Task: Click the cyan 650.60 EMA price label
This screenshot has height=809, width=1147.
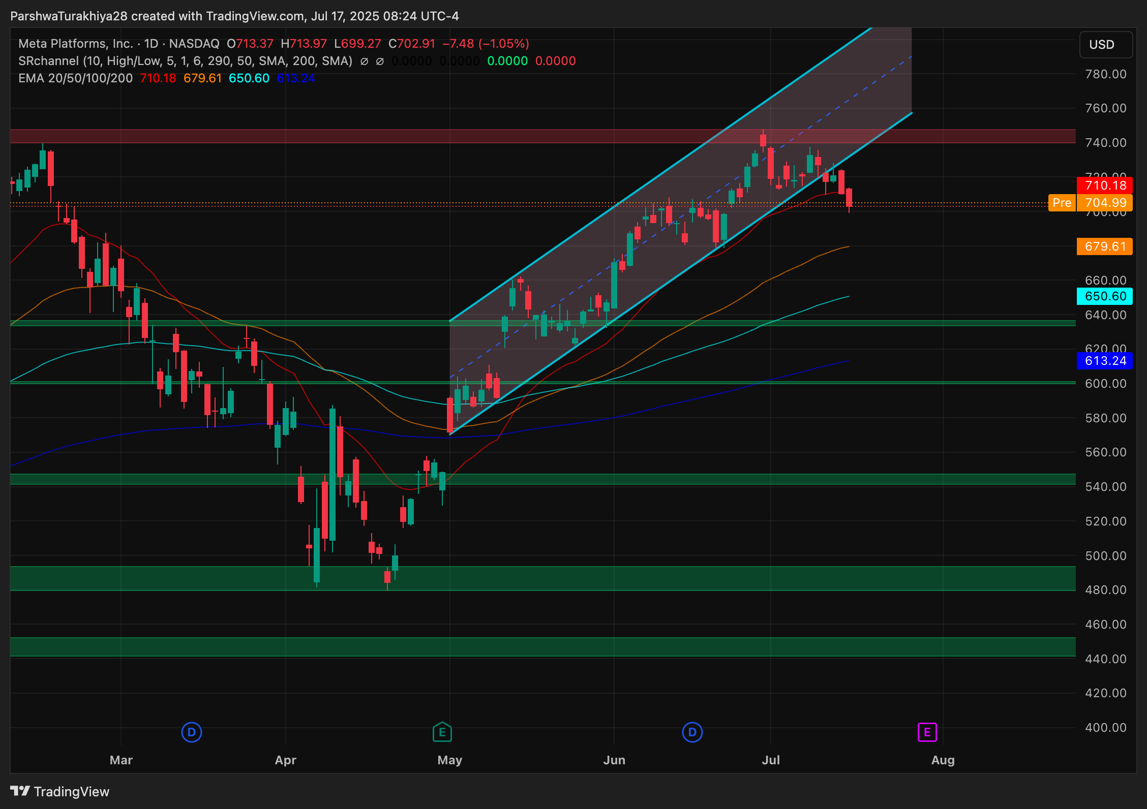Action: [x=1104, y=296]
